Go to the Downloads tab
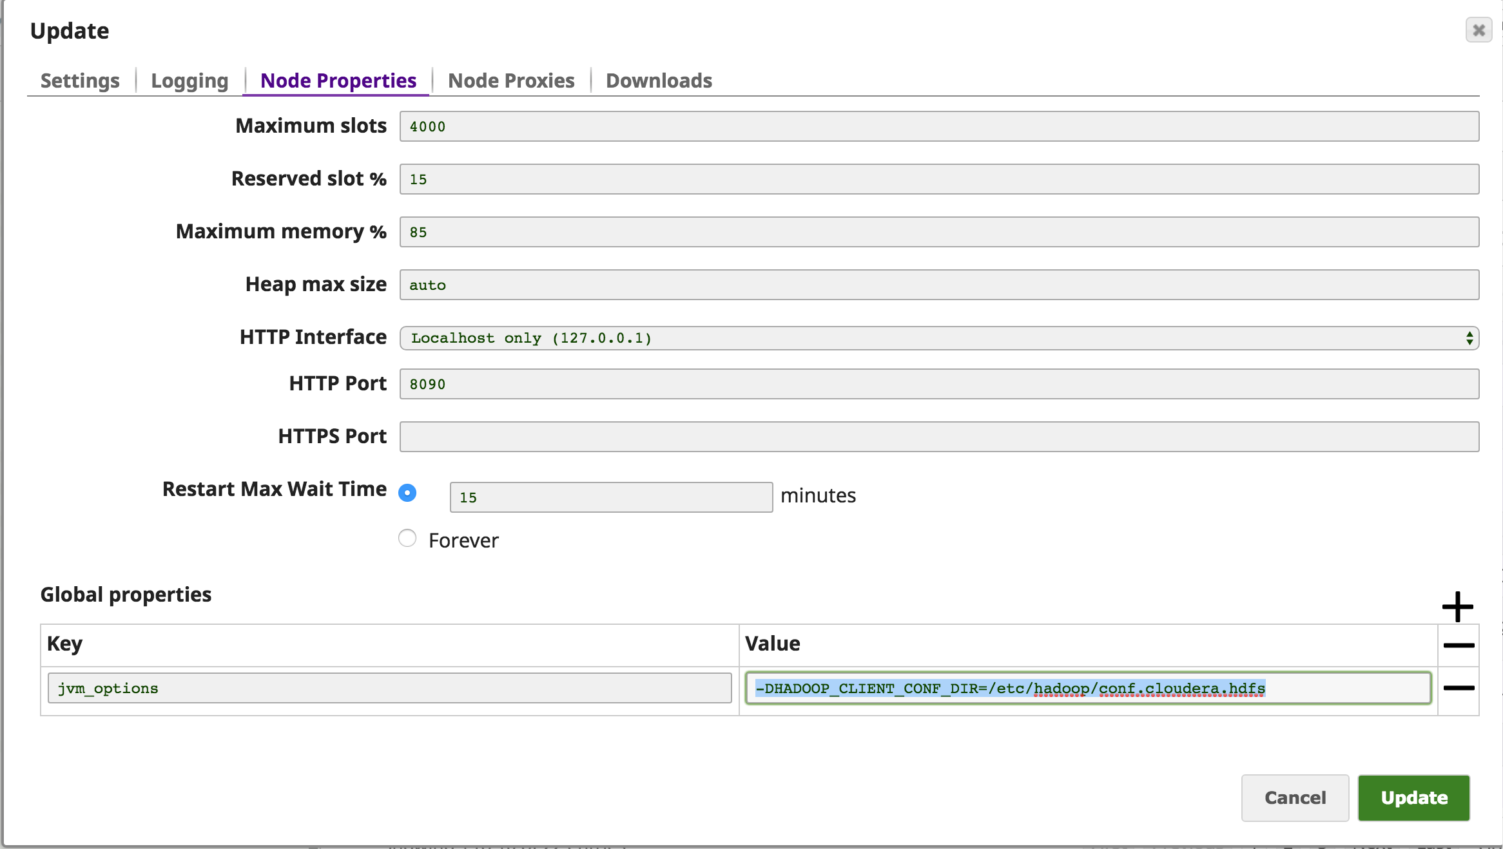The image size is (1503, 849). (x=659, y=81)
